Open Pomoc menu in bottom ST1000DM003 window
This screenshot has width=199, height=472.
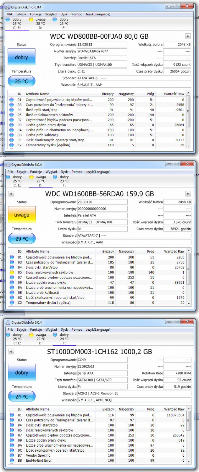(x=77, y=330)
